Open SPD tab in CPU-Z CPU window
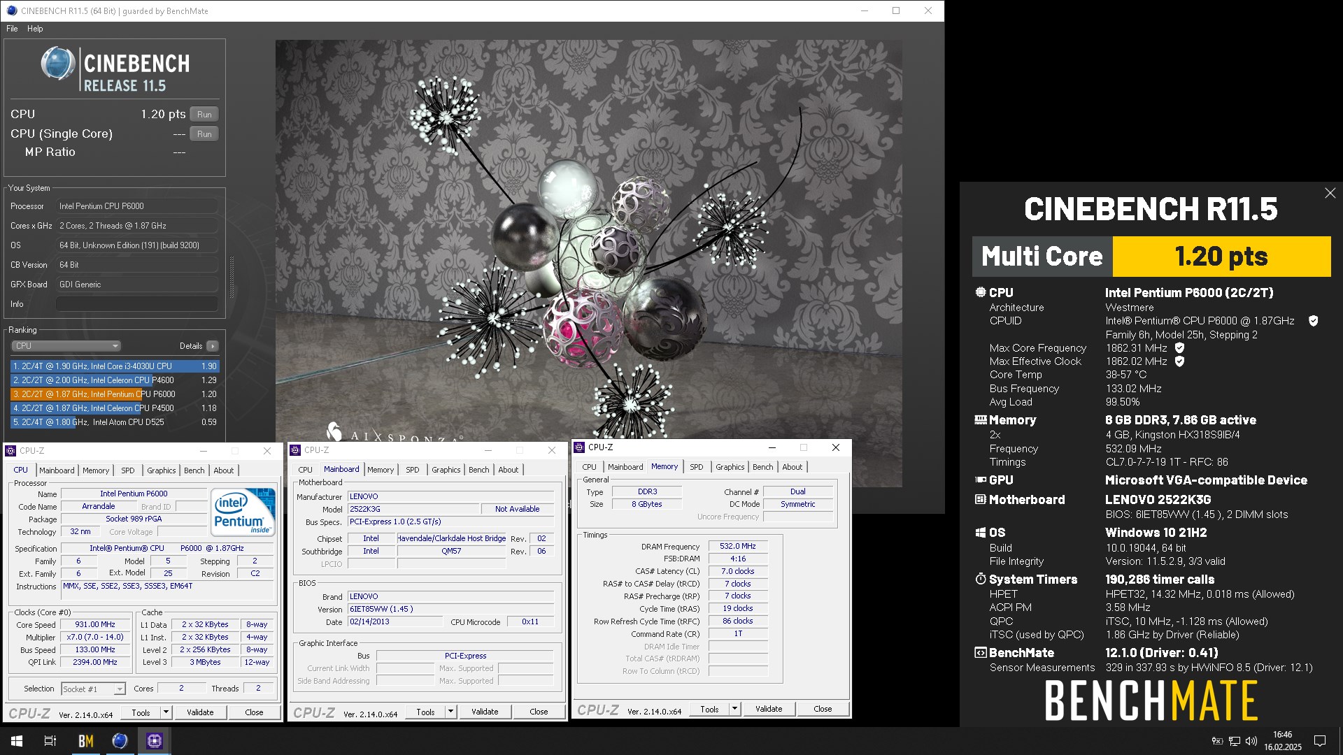This screenshot has height=755, width=1343. [x=128, y=470]
